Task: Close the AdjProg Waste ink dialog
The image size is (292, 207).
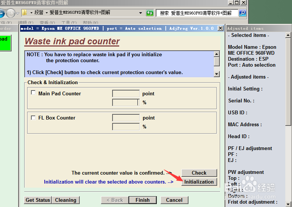Action: pyautogui.click(x=220, y=28)
